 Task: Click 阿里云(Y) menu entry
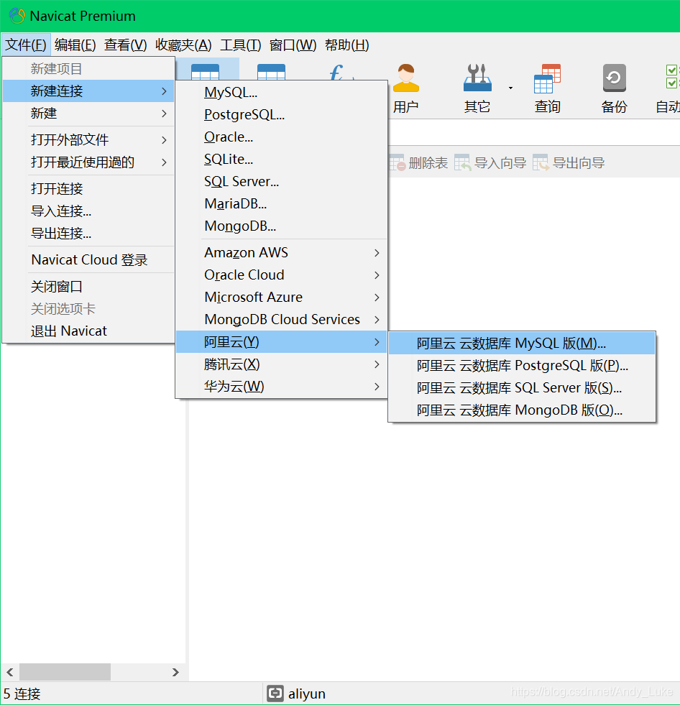point(282,342)
